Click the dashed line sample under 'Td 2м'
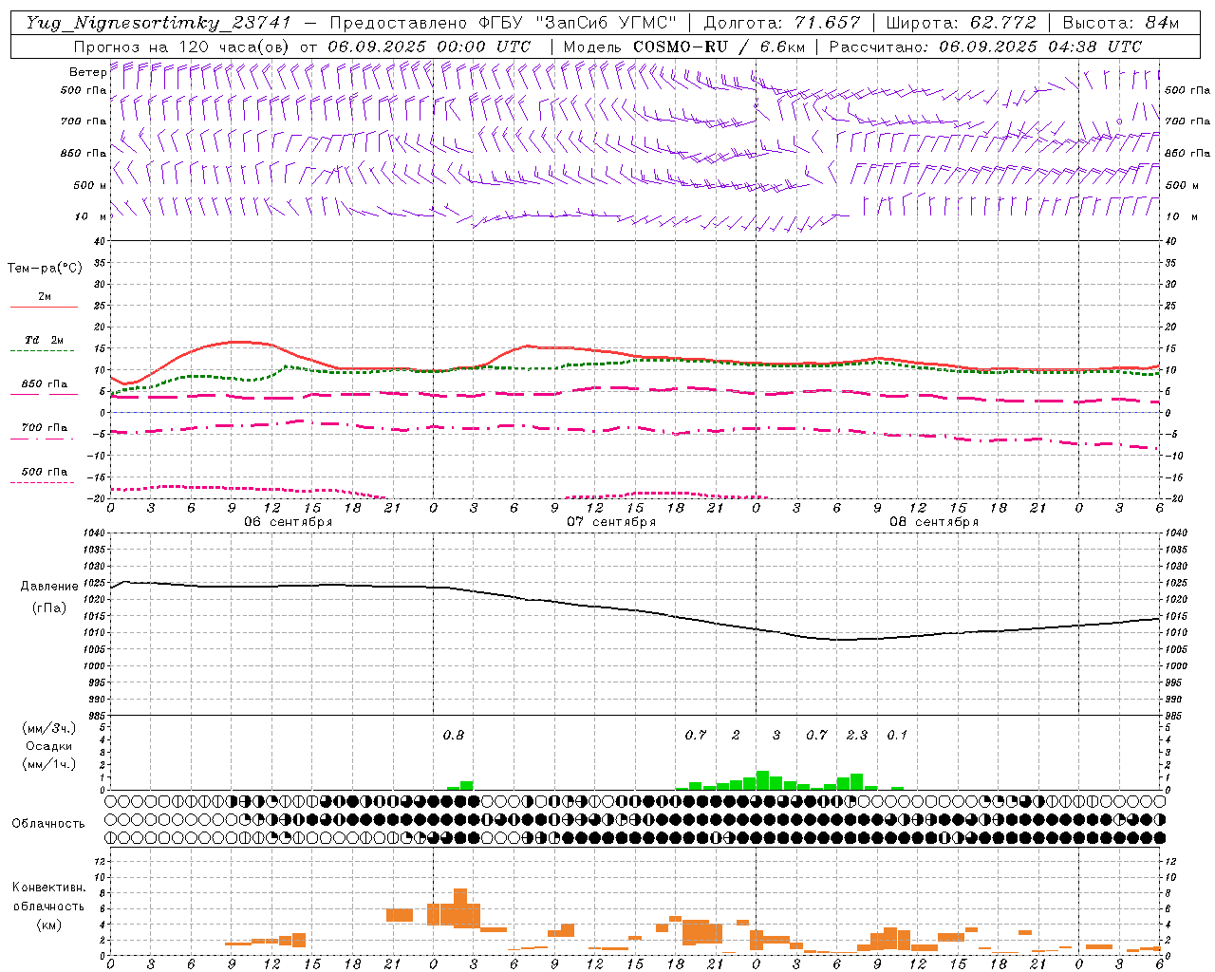1215x972 pixels. (43, 351)
